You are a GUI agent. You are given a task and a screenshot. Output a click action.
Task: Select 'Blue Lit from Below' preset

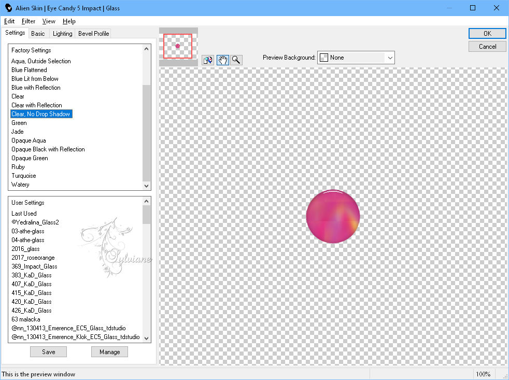[x=35, y=79]
